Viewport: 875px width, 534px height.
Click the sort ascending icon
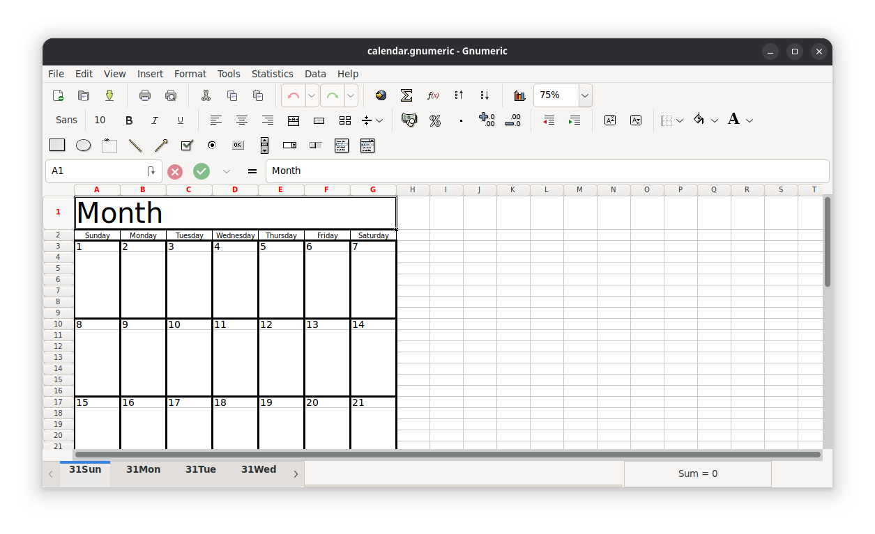458,95
